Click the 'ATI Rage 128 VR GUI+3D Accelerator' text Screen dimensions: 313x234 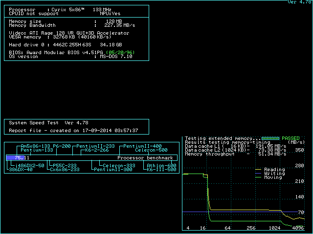79,33
